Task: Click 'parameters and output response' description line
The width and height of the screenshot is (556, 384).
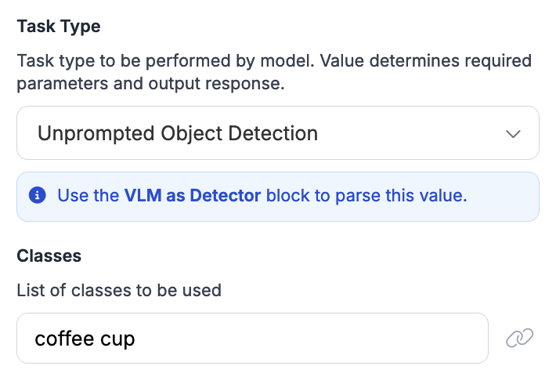Action: pyautogui.click(x=150, y=83)
